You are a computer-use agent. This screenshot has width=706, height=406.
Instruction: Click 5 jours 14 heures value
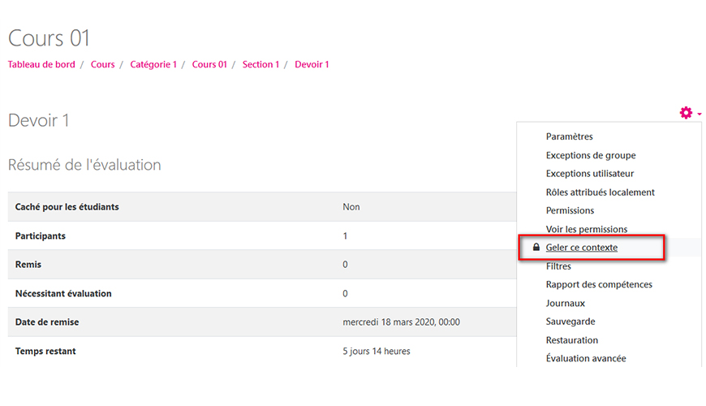pos(377,351)
